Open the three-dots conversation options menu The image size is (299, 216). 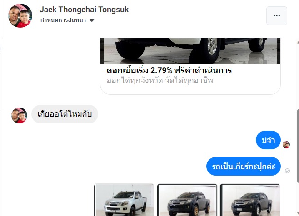pyautogui.click(x=276, y=15)
